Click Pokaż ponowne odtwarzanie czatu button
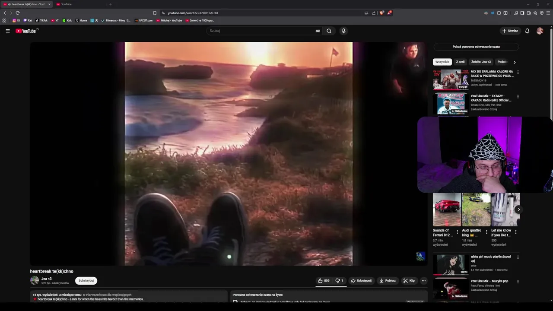Viewport: 553px width, 311px height. coord(476,47)
